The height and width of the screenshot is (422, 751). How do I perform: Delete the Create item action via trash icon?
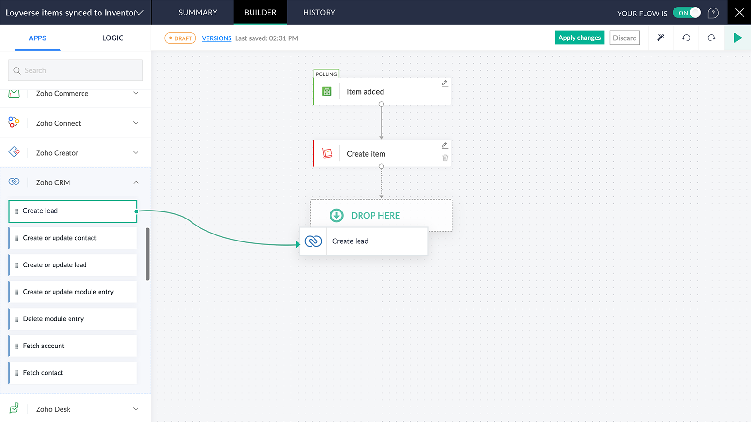click(444, 158)
